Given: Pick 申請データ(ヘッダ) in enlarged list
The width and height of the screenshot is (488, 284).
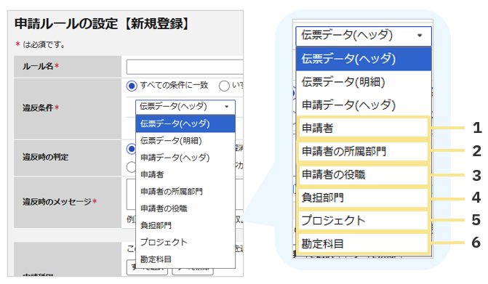Looking at the screenshot, I should pos(364,105).
